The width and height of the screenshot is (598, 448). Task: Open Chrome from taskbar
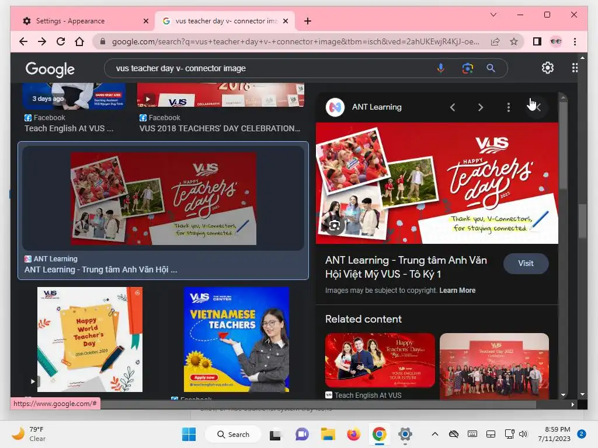pos(379,434)
